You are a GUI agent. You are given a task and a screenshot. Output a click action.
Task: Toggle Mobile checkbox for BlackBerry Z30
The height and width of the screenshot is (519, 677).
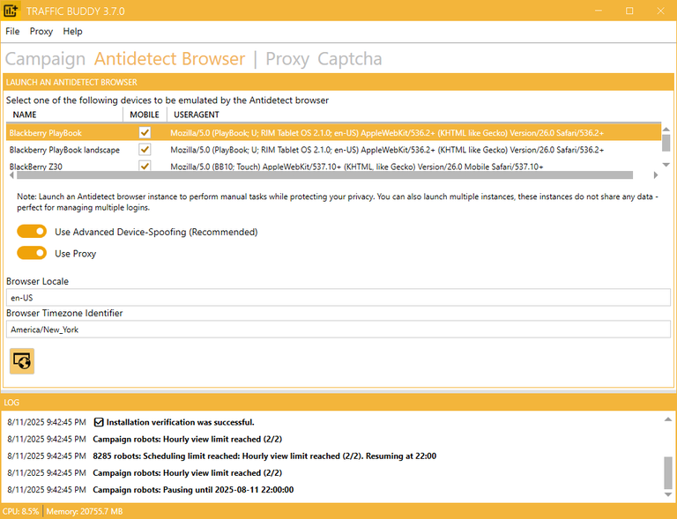[x=145, y=166]
